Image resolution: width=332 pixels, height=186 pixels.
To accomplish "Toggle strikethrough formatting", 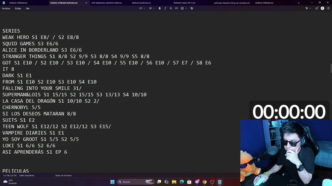I will (x=171, y=8).
